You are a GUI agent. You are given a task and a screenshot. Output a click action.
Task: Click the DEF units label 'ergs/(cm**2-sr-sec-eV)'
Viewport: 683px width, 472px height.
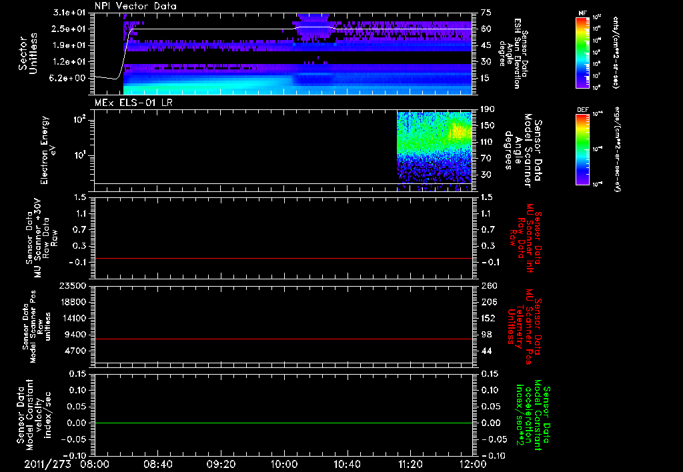point(616,149)
